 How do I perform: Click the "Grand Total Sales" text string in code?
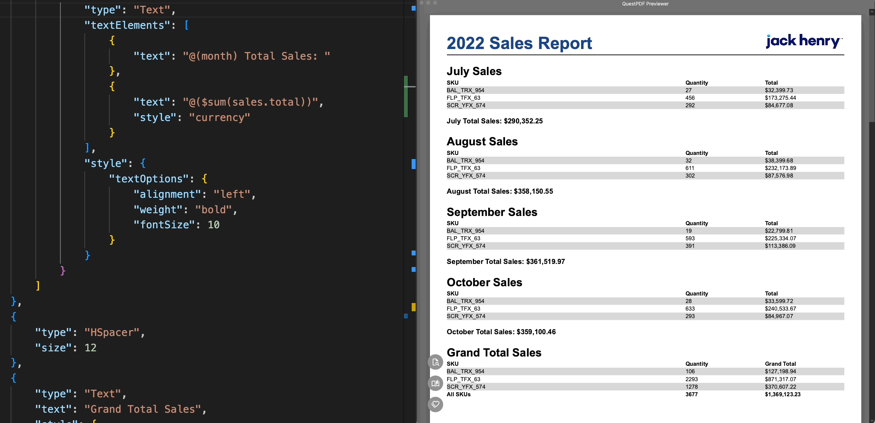click(x=143, y=409)
